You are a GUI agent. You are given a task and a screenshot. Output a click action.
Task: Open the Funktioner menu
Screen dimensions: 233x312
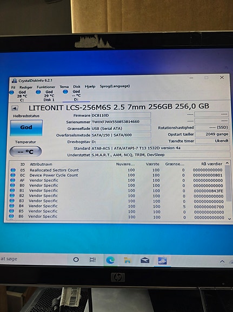click(46, 87)
